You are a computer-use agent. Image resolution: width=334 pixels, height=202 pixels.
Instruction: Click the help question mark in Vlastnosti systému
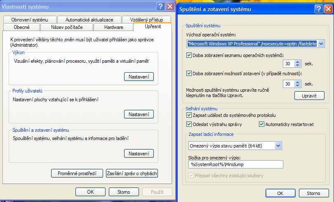point(160,7)
